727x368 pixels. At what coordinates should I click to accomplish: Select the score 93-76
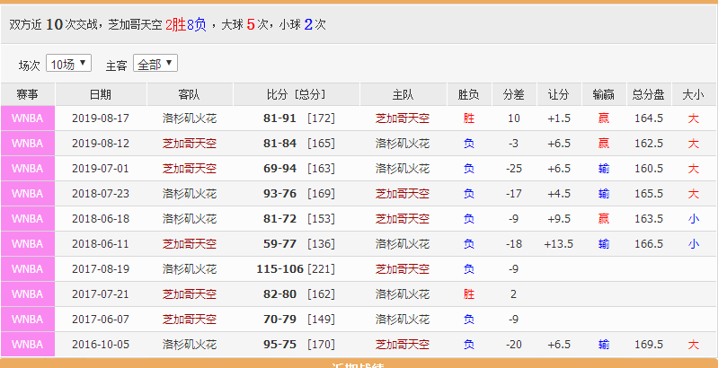[x=279, y=194]
